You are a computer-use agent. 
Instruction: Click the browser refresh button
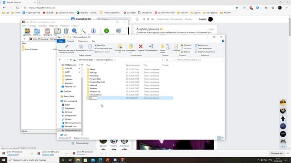[x=17, y=8]
